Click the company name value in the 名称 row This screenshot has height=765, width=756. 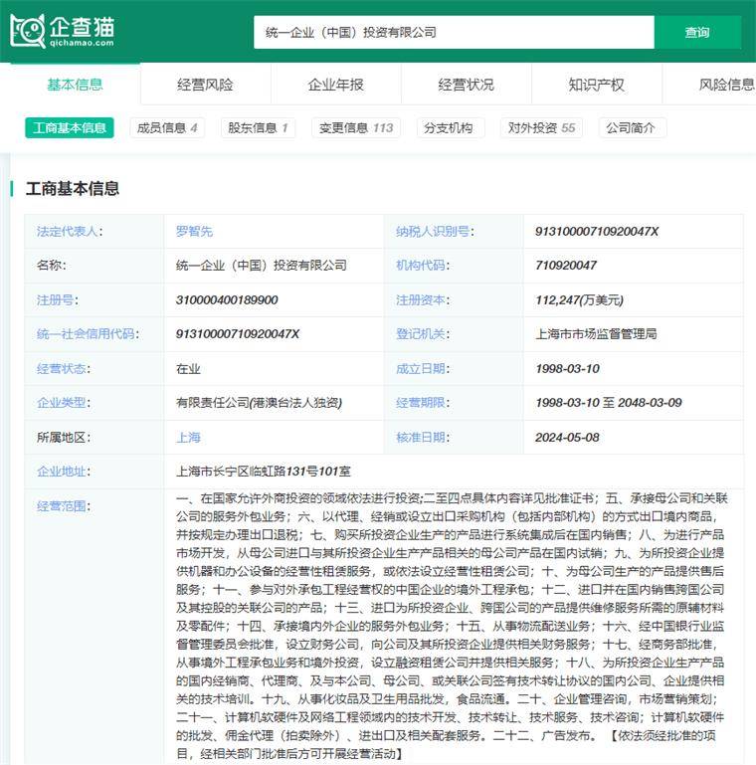pyautogui.click(x=262, y=266)
